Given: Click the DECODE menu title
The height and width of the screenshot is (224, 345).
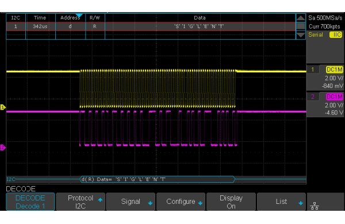Looking at the screenshot, I should 21,189.
